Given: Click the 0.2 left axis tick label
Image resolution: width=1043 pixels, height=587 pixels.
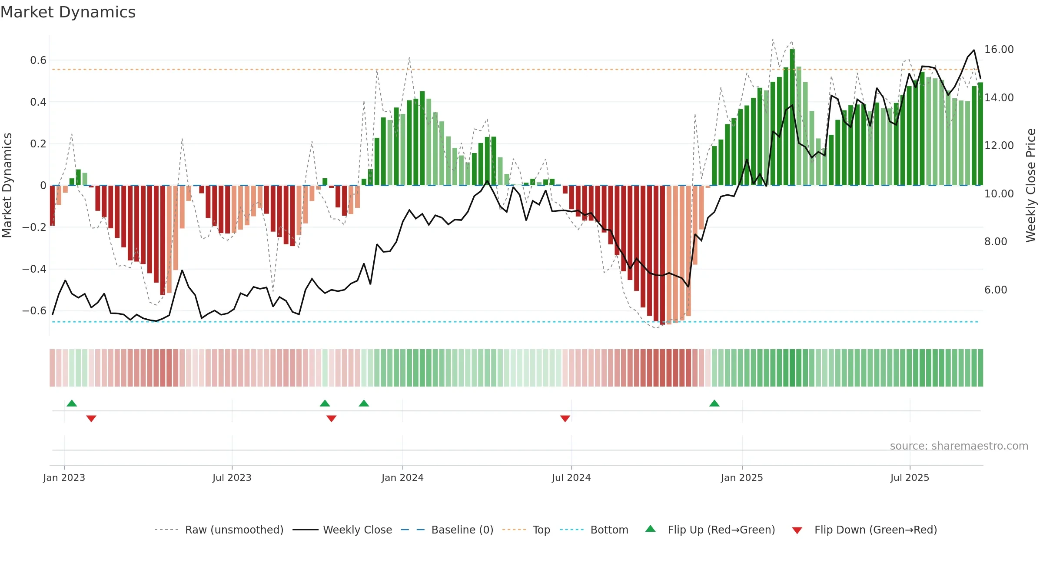Looking at the screenshot, I should 38,144.
